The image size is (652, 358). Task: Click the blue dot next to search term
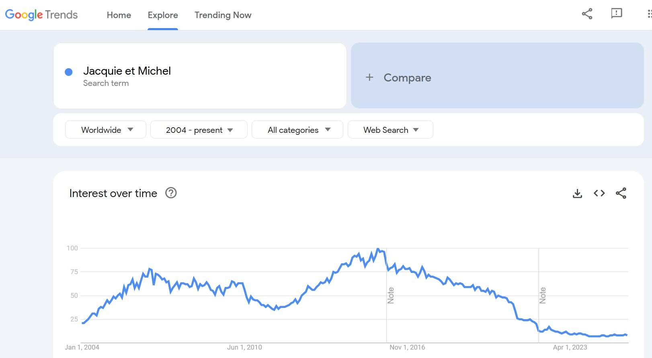point(69,72)
